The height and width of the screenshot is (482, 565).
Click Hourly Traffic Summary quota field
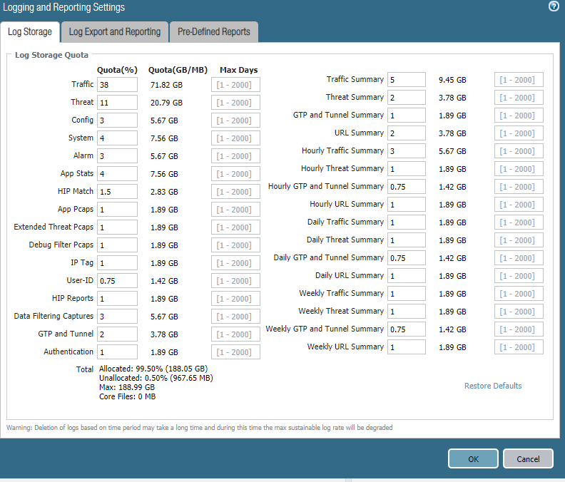[407, 151]
